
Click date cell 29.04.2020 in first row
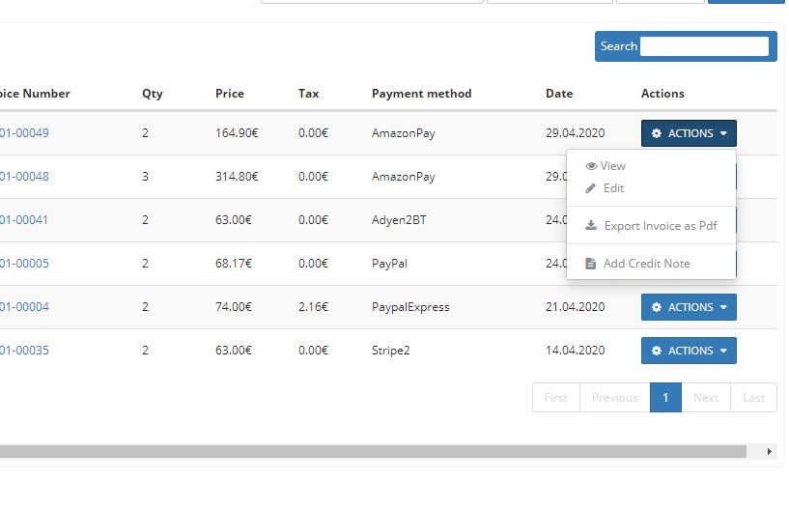576,133
